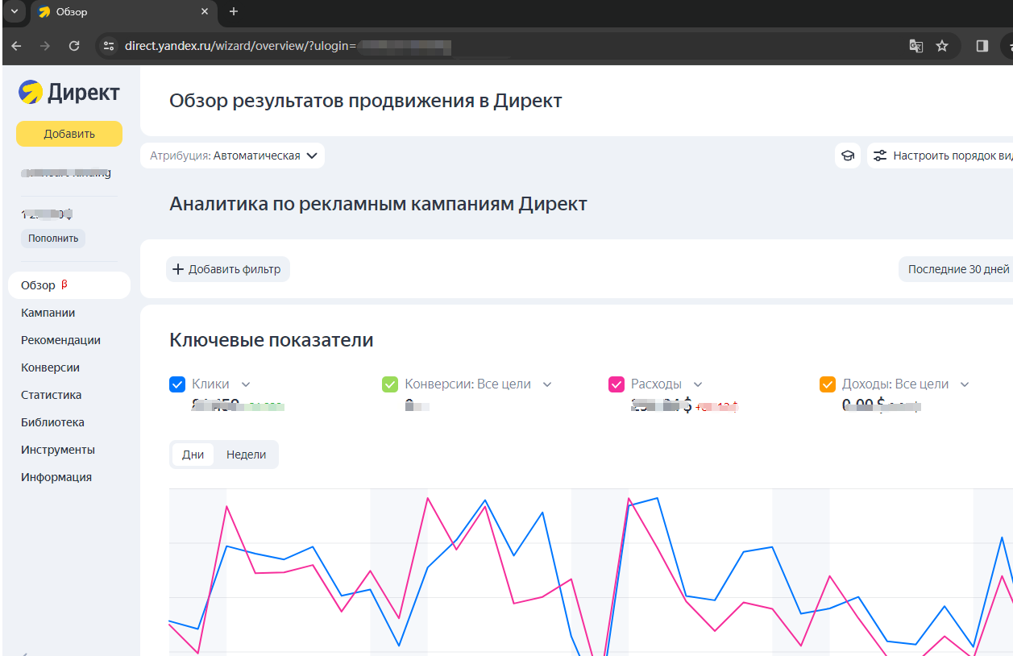
Task: Toggle the Конверсии: Все цели checkbox
Action: click(390, 384)
